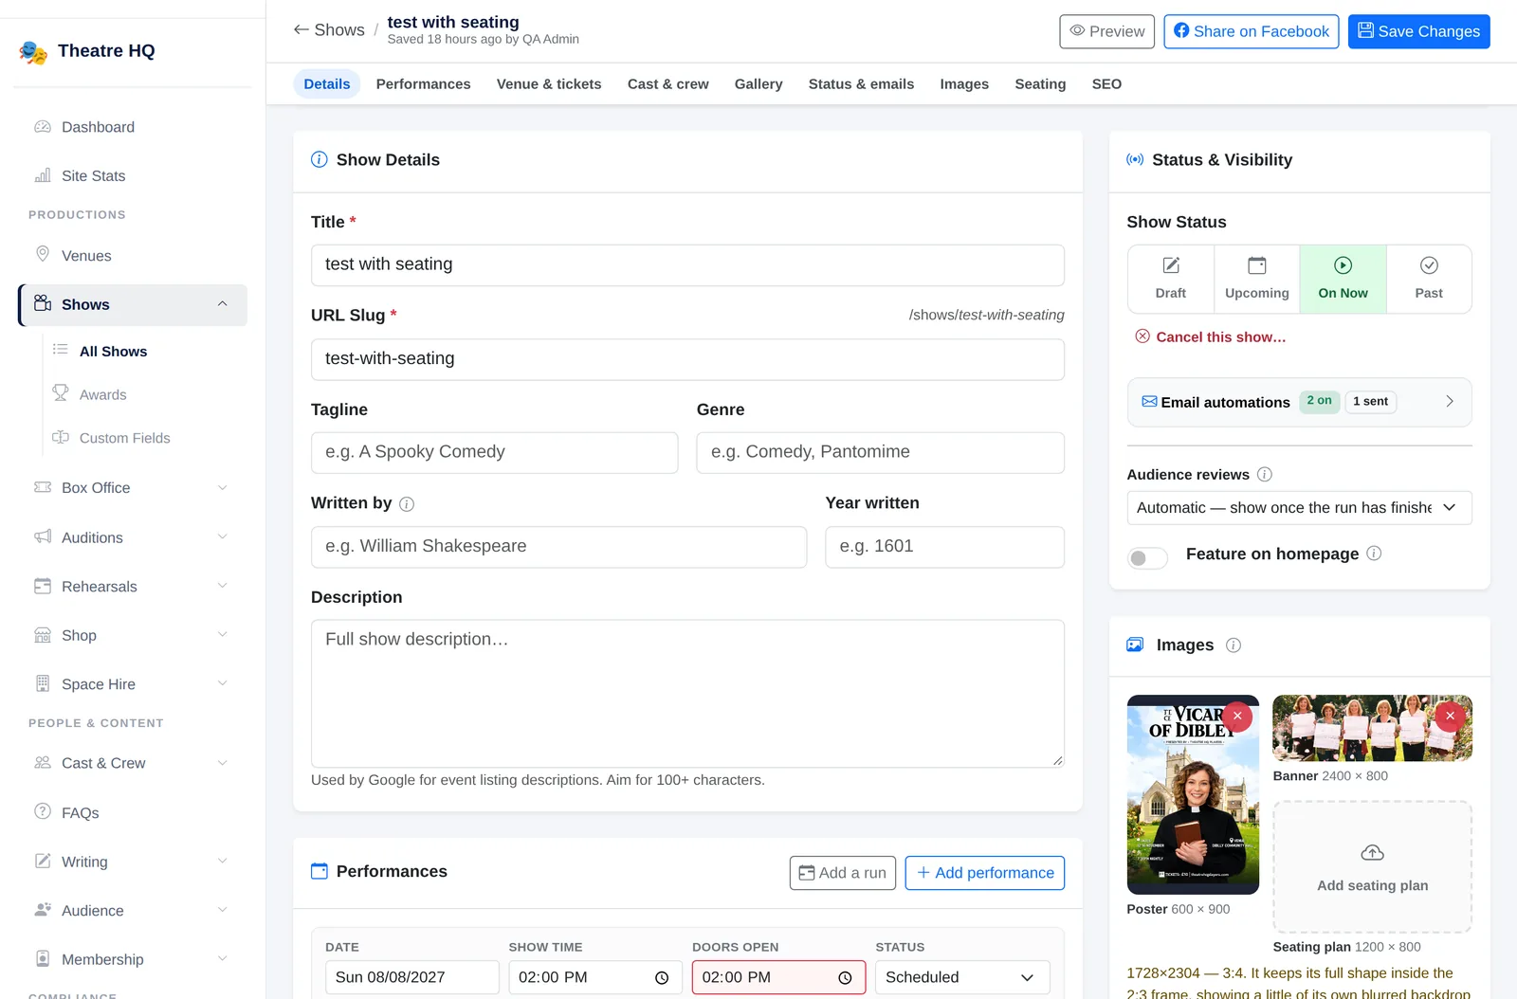Screen dimensions: 1517x999
Task: Click the Tagline input field
Action: 495,453
